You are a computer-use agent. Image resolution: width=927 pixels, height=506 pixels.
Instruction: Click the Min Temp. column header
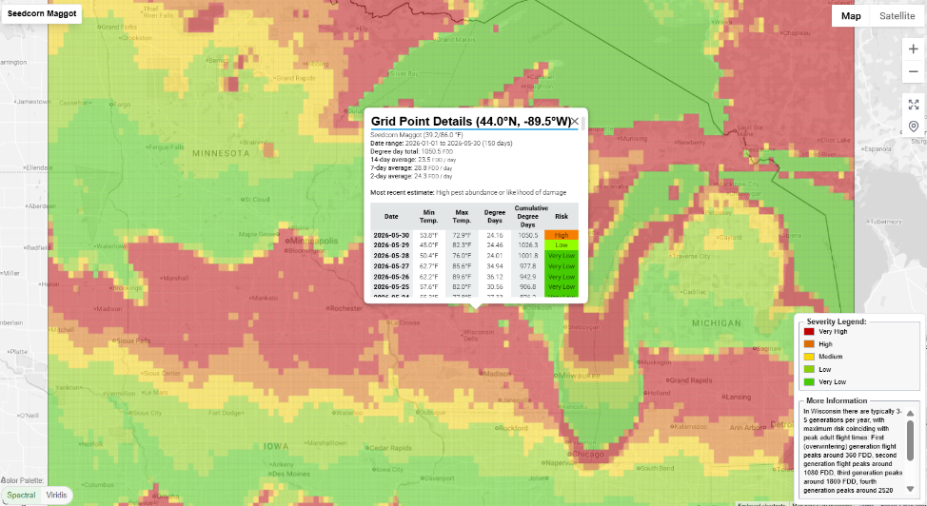pyautogui.click(x=428, y=216)
